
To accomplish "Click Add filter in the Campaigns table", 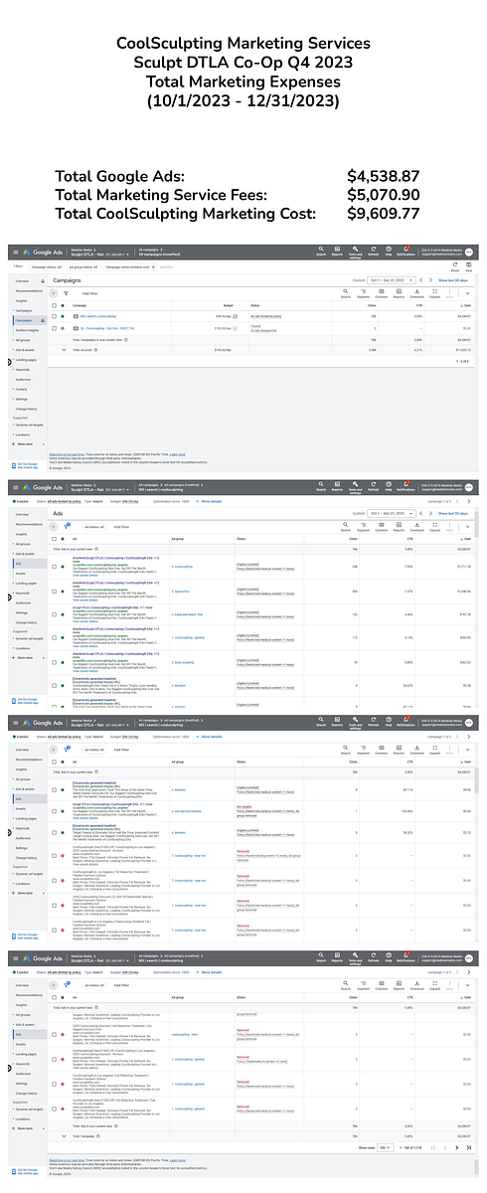I will pyautogui.click(x=89, y=293).
